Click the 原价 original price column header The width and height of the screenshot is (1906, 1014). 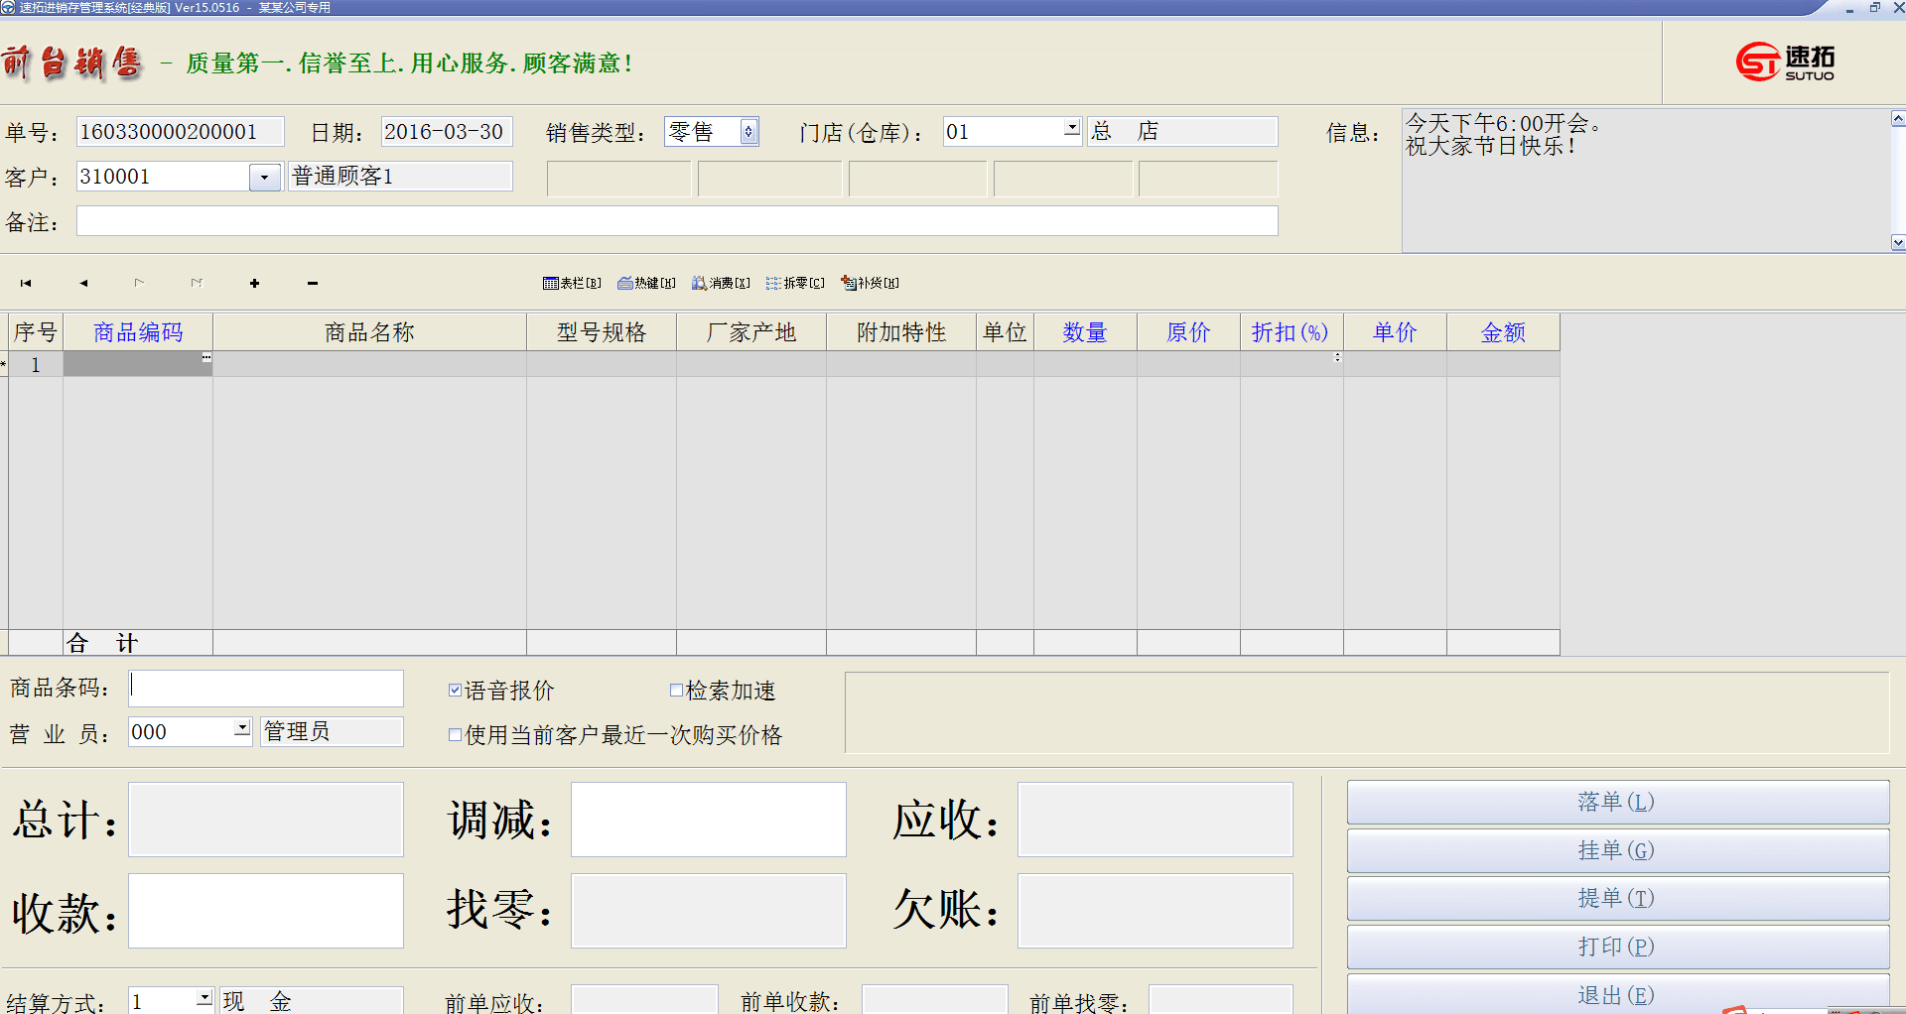click(1187, 331)
